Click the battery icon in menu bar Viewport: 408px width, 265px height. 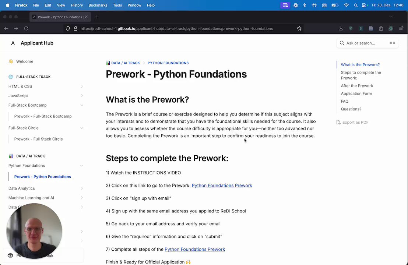click(x=335, y=5)
